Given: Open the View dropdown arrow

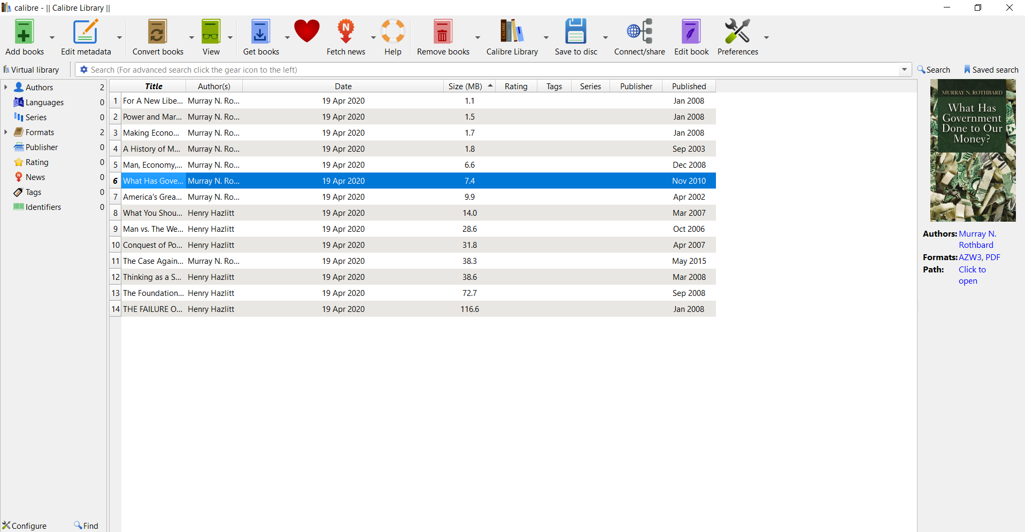Looking at the screenshot, I should tap(230, 37).
